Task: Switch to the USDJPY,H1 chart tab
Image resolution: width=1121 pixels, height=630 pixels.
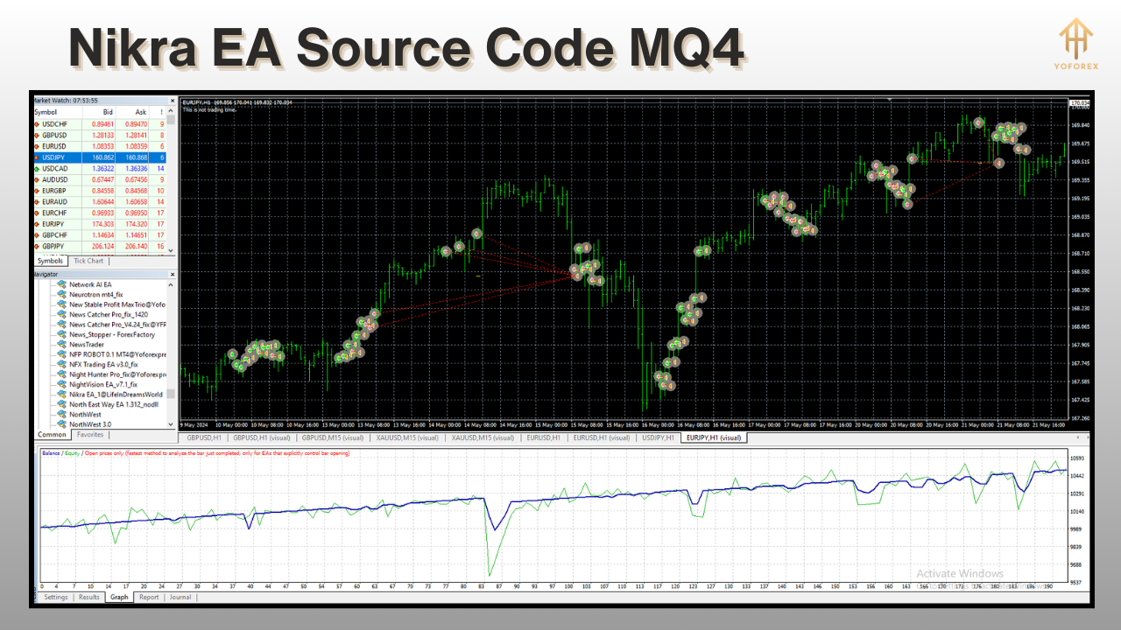Action: (x=659, y=437)
